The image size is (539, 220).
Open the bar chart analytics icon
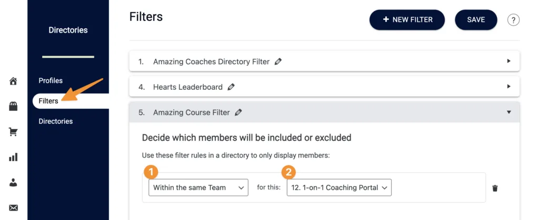coord(14,157)
